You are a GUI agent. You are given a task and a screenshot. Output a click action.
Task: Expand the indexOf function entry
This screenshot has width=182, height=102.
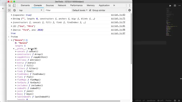click(16, 88)
